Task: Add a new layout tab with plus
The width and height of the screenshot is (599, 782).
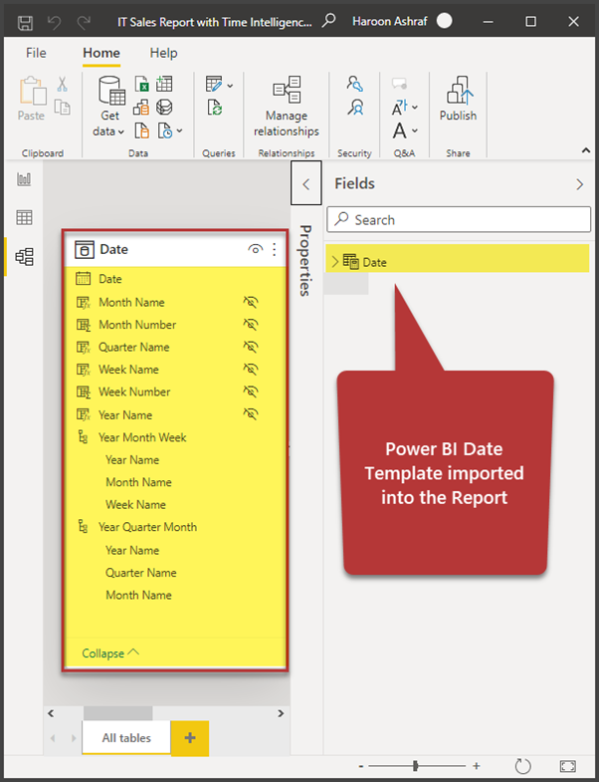Action: (189, 738)
